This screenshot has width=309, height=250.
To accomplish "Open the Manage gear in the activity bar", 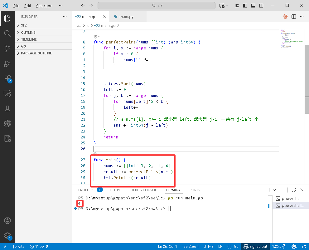I will (8, 236).
